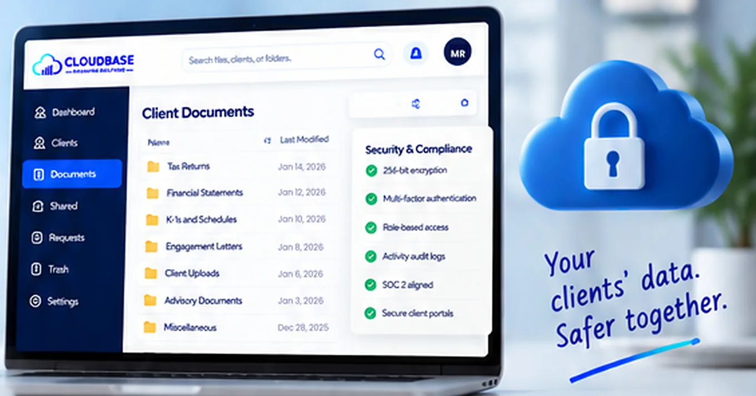Screen dimensions: 756x396
Task: Click the sort icon beside Last Modified
Action: pyautogui.click(x=267, y=141)
